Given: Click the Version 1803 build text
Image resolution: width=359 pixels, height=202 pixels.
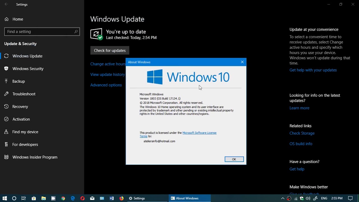Looking at the screenshot, I should coord(160,98).
